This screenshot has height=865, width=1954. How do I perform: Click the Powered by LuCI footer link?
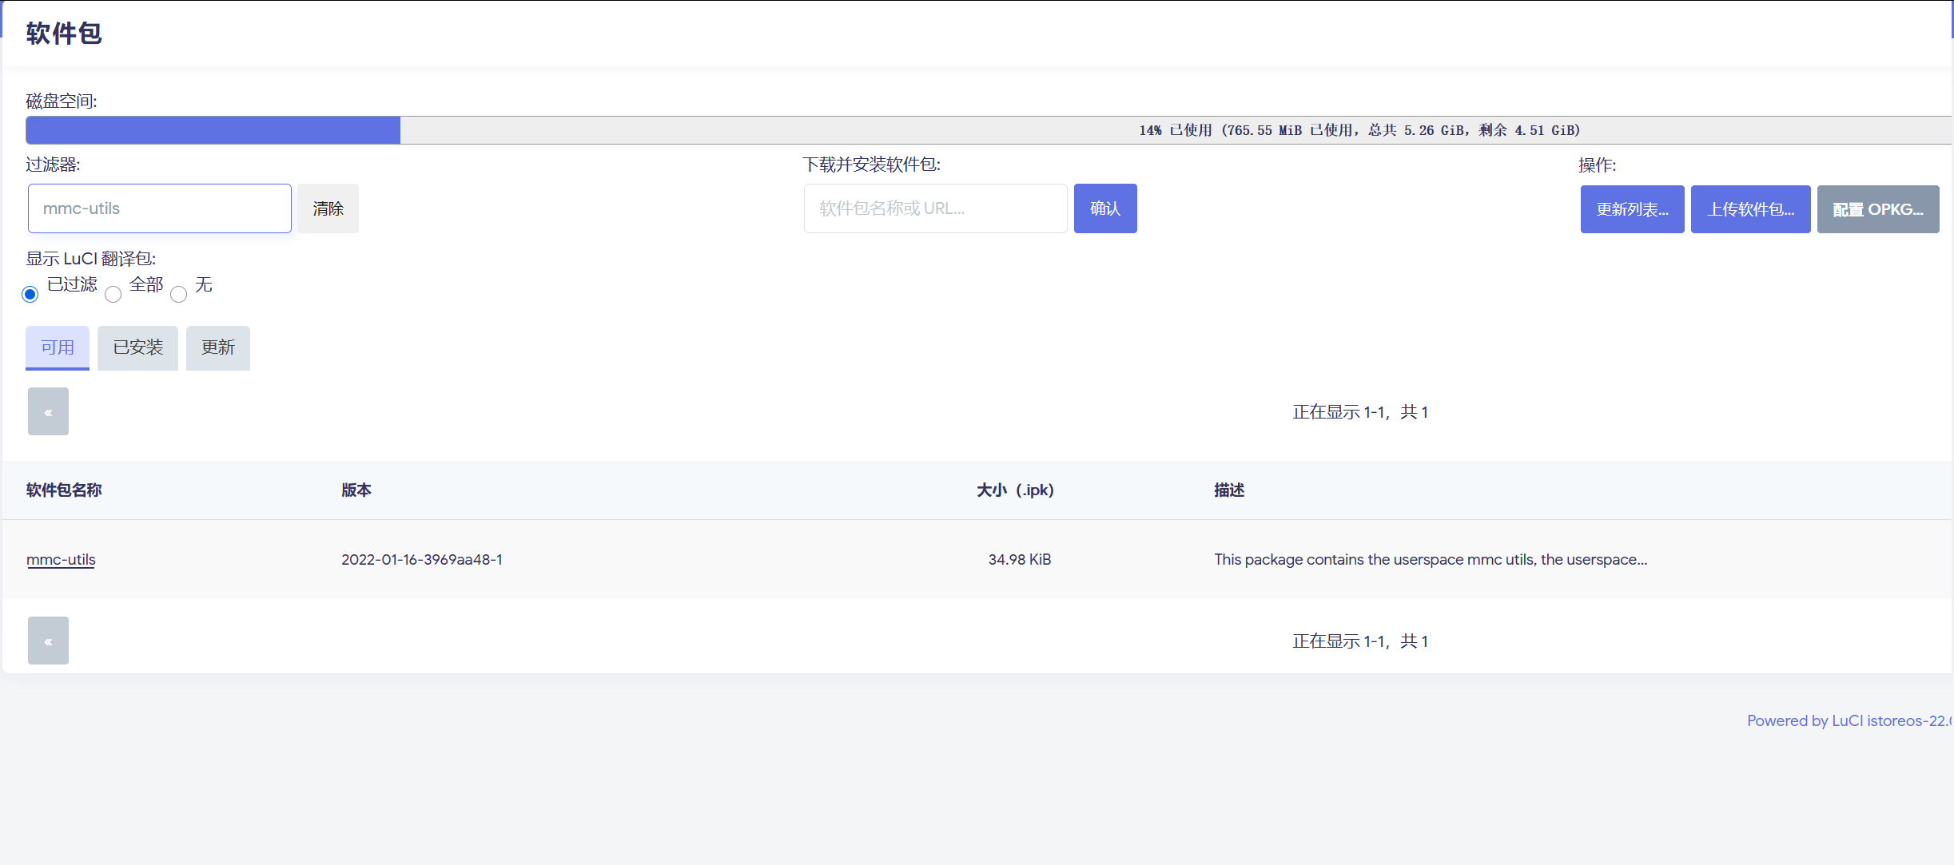(x=1849, y=720)
